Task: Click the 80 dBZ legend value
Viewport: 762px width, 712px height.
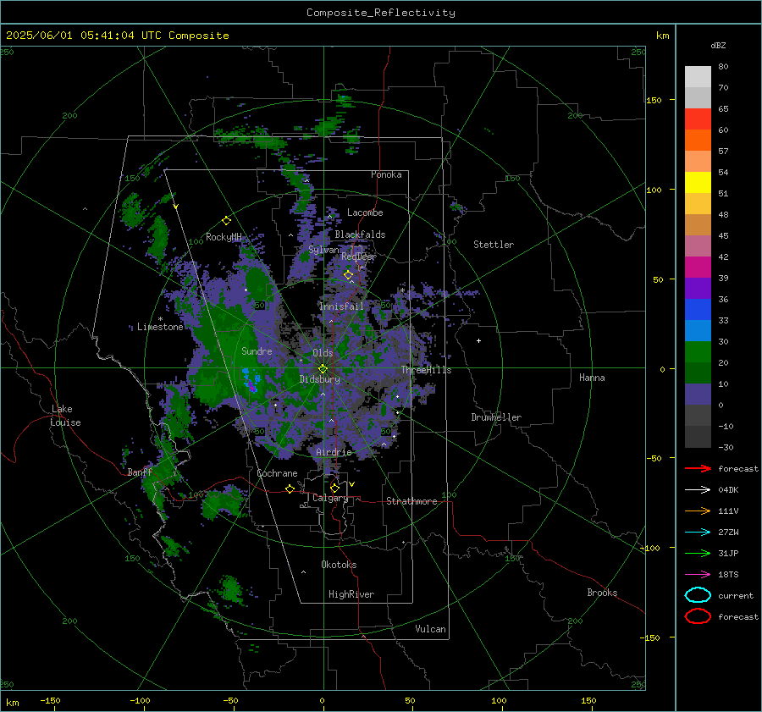Action: point(723,67)
